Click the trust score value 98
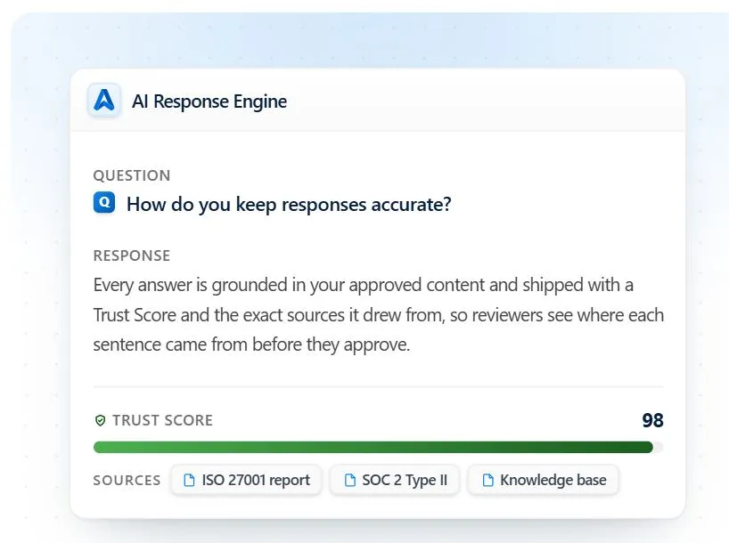The width and height of the screenshot is (729, 543). [x=652, y=420]
